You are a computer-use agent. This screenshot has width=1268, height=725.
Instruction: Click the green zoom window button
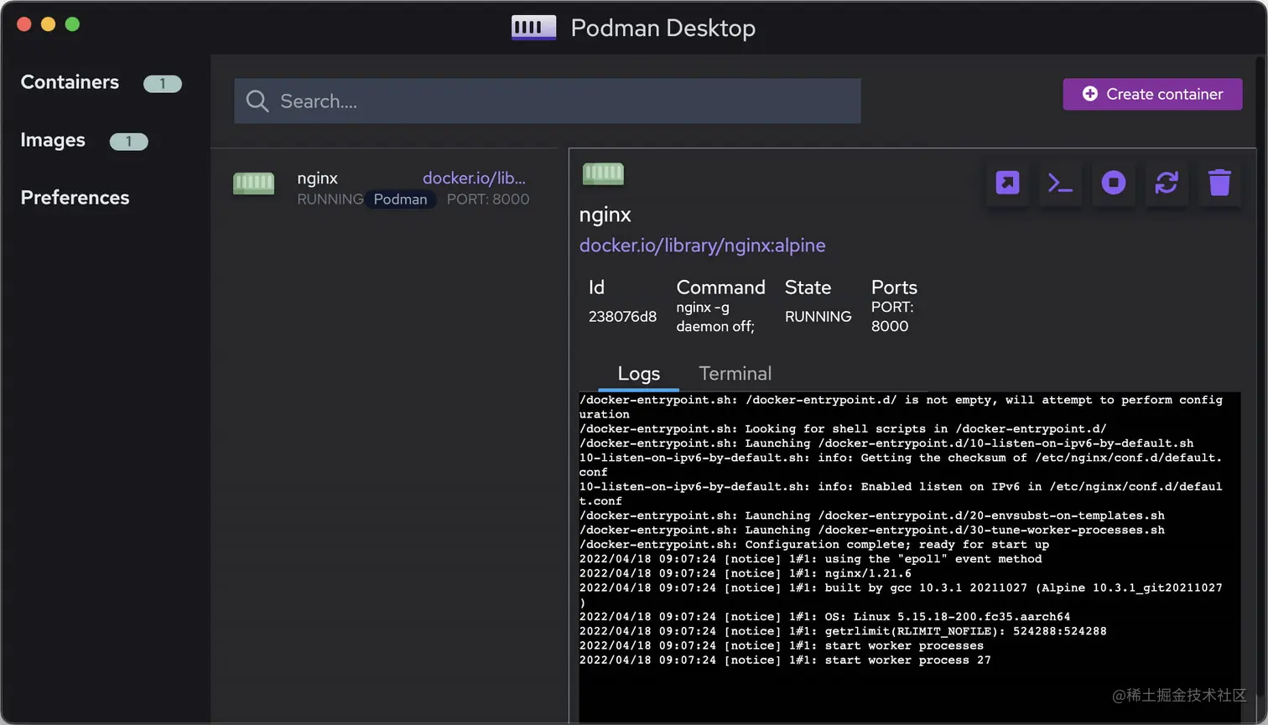[73, 24]
